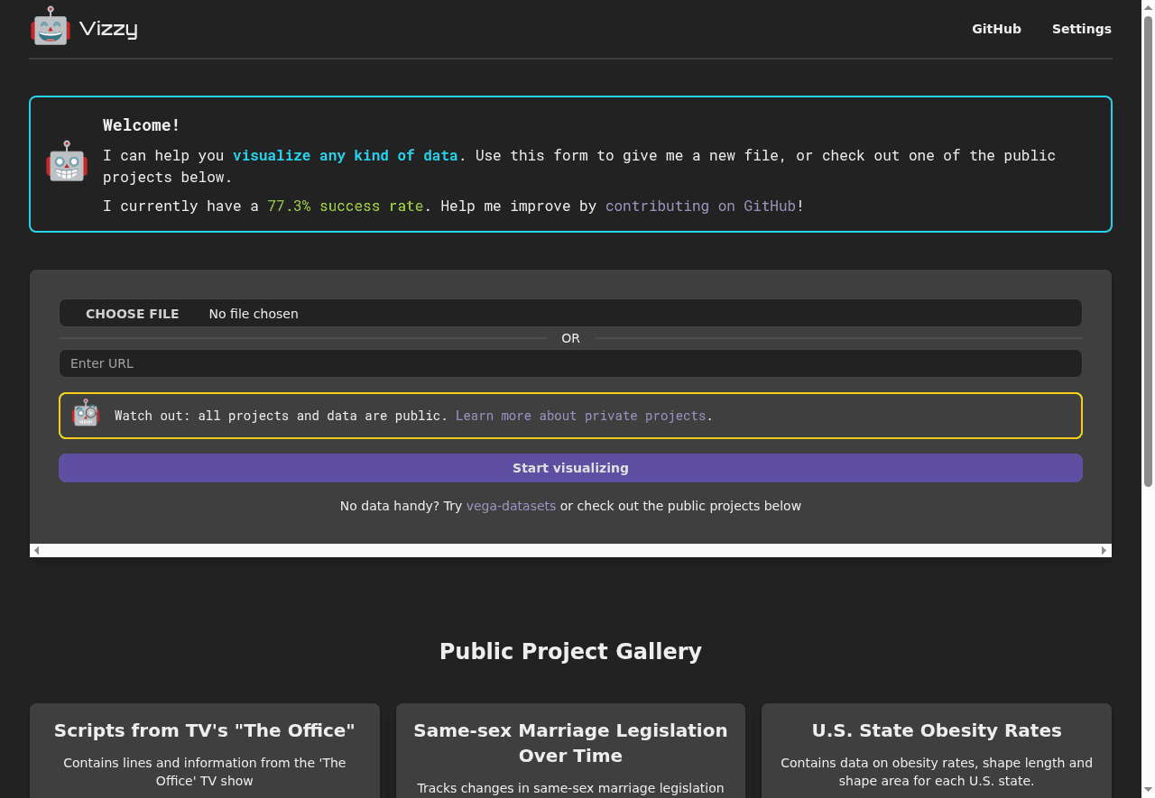Click the robot avatar in Welcome box

click(x=67, y=162)
